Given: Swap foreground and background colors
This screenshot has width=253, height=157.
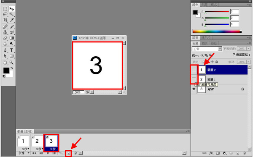Looking at the screenshot, I should (12, 68).
